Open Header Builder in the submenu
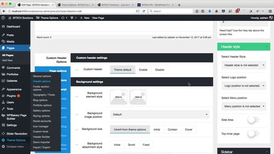 [42, 137]
